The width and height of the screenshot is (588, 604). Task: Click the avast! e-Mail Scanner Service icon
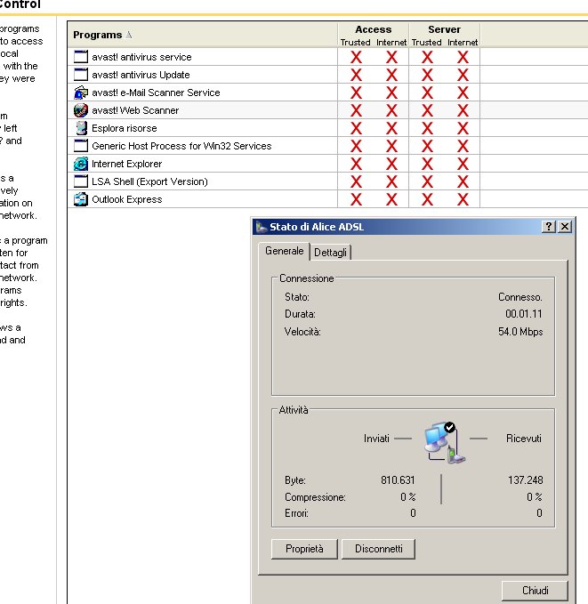(81, 93)
